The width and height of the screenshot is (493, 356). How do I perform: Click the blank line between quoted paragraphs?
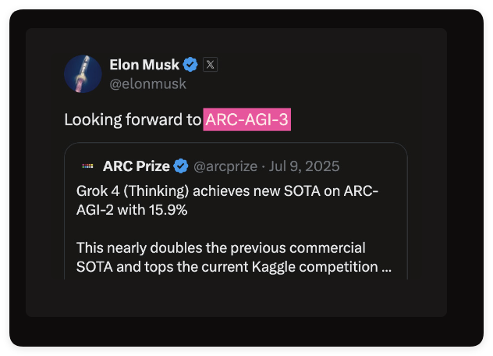(x=234, y=230)
